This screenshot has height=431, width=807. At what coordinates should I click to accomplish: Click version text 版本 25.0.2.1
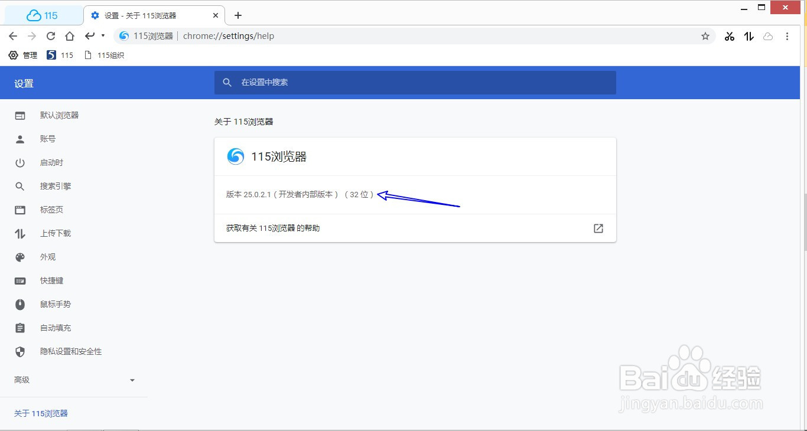click(x=248, y=194)
